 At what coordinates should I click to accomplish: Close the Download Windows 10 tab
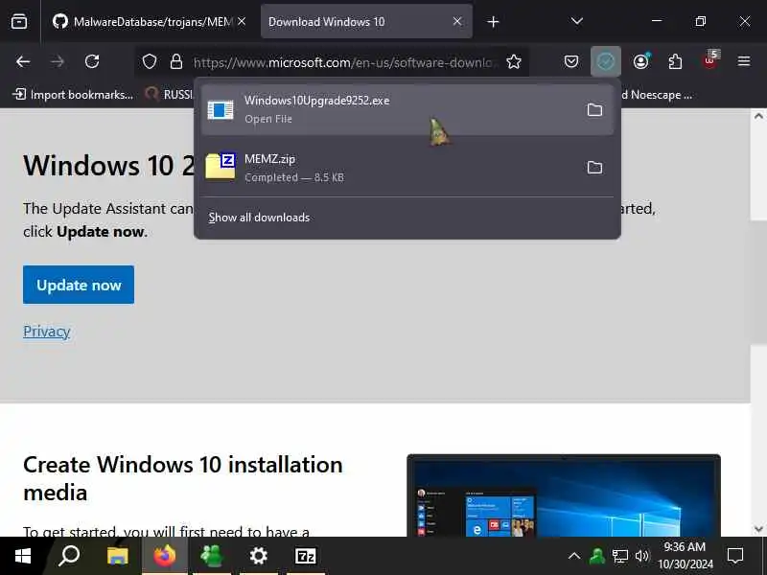457,21
